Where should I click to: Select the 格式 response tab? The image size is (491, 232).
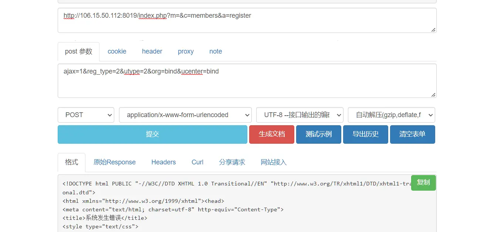71,162
